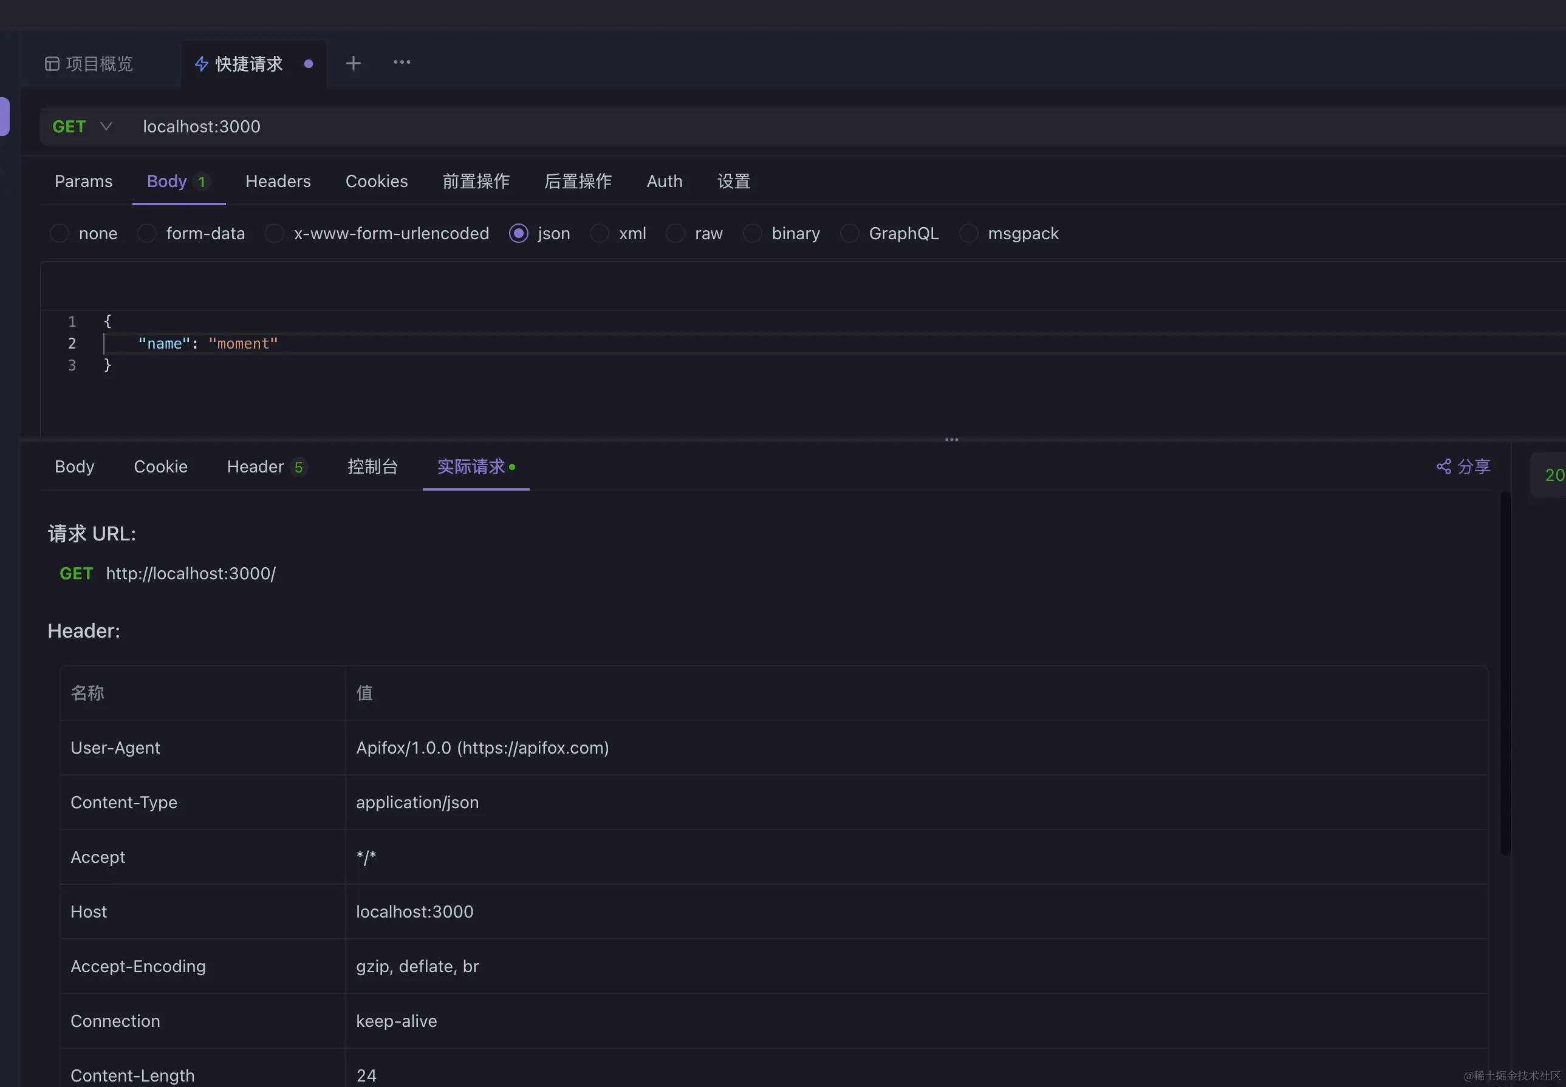
Task: Click the Accept header name cell
Action: 202,857
